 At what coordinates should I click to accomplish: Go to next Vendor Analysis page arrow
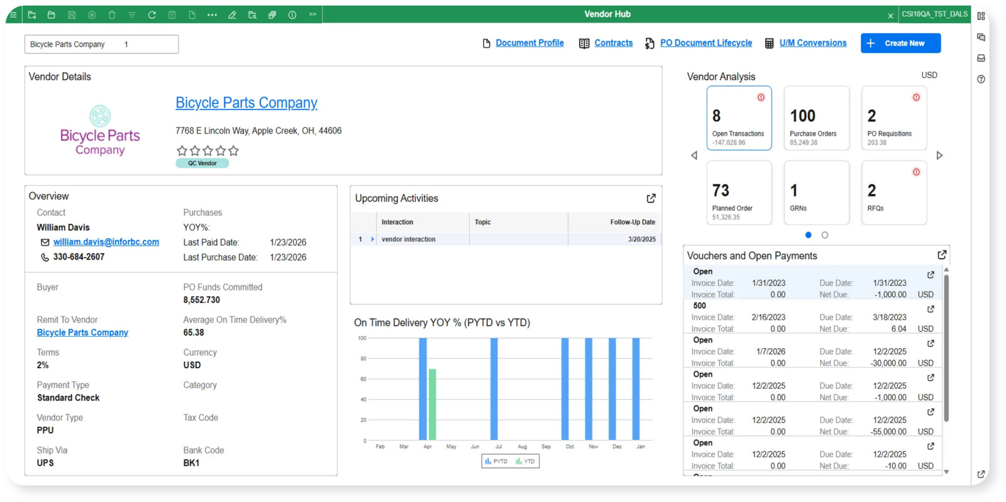(939, 155)
